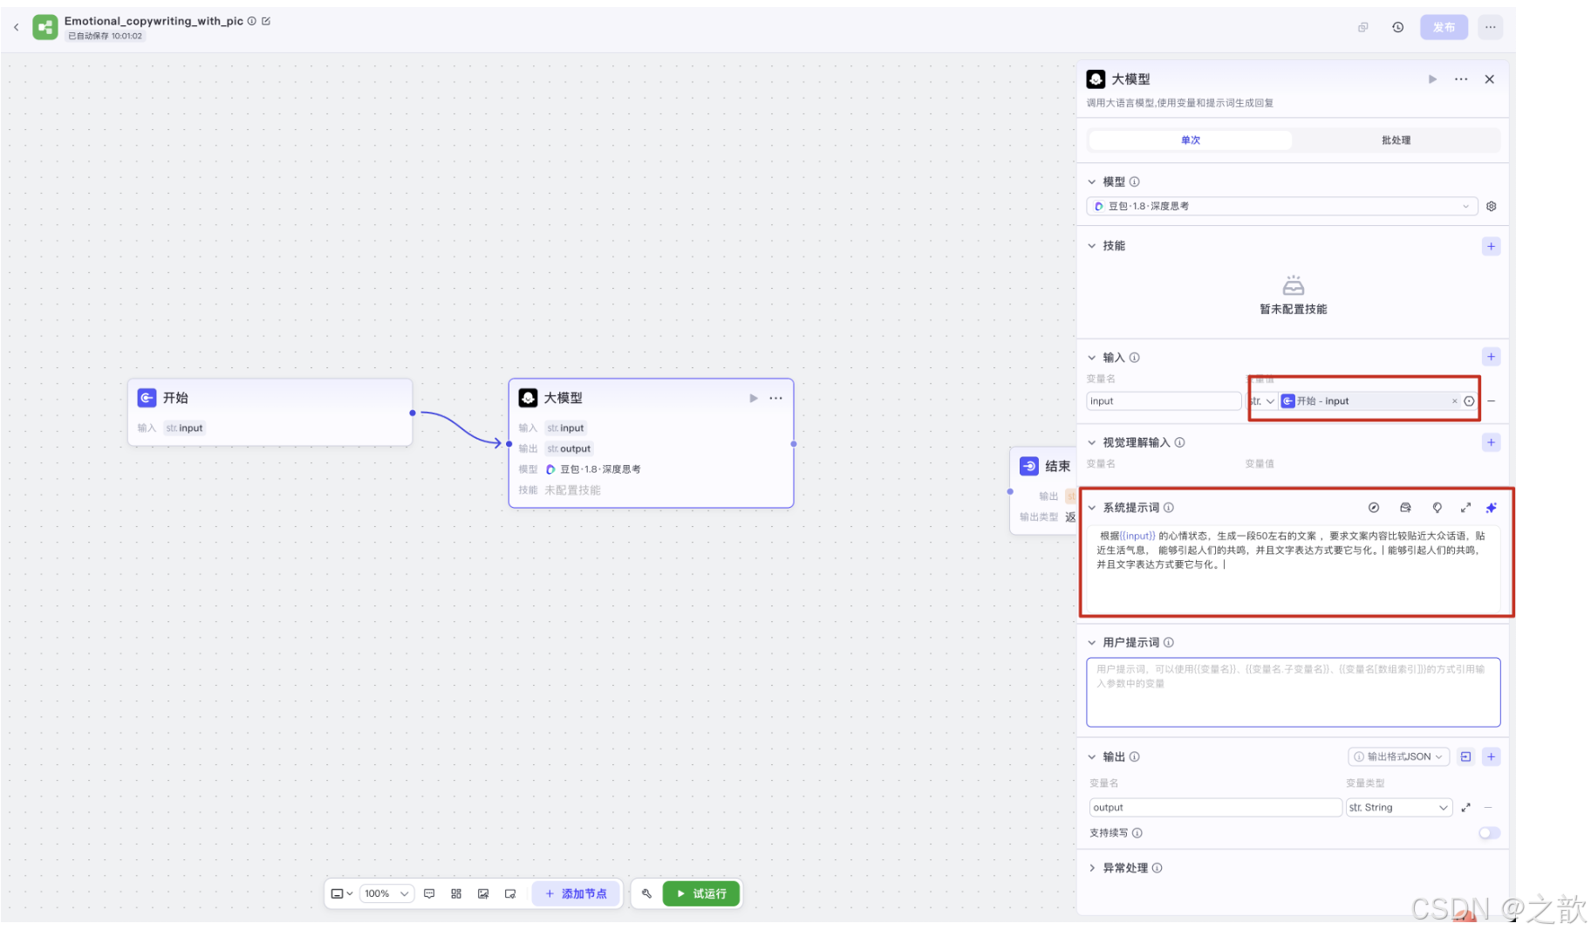Run the node from the side panel play icon

point(1432,79)
